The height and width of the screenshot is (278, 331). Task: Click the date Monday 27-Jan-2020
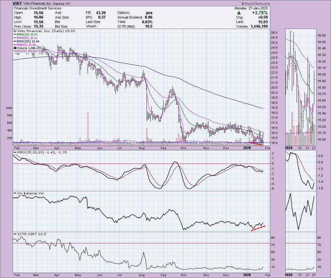(251, 8)
